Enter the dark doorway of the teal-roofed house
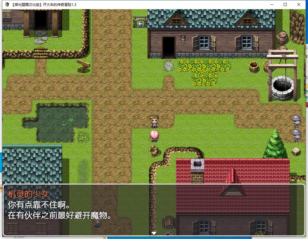308x239 pixels. point(169,47)
